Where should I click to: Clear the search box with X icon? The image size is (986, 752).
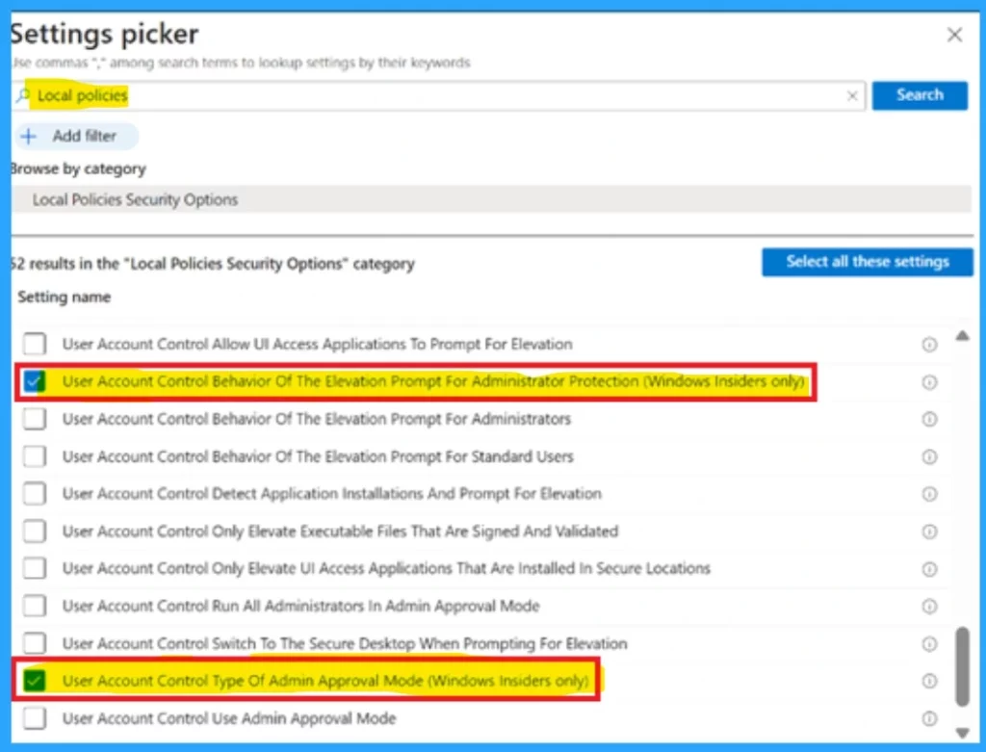tap(852, 96)
